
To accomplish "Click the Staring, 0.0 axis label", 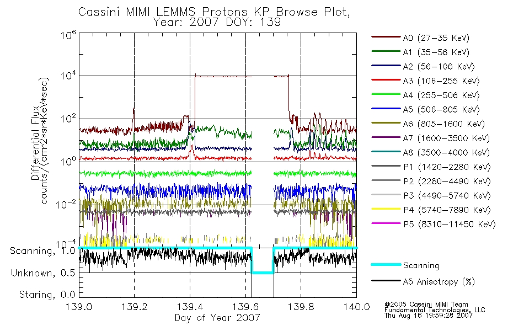I will tap(47, 295).
